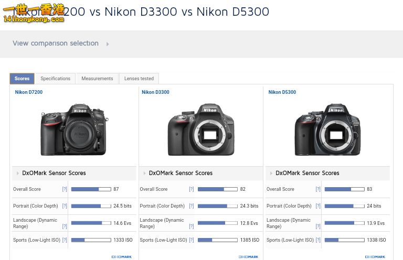The image size is (403, 260).
Task: Click the D5300 Overall Score bar
Action: [x=344, y=189]
